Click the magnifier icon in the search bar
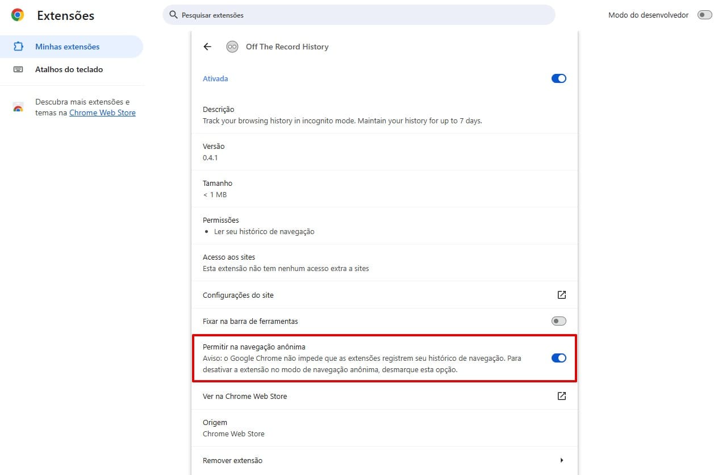Screen dimensions: 718x475 coord(174,15)
